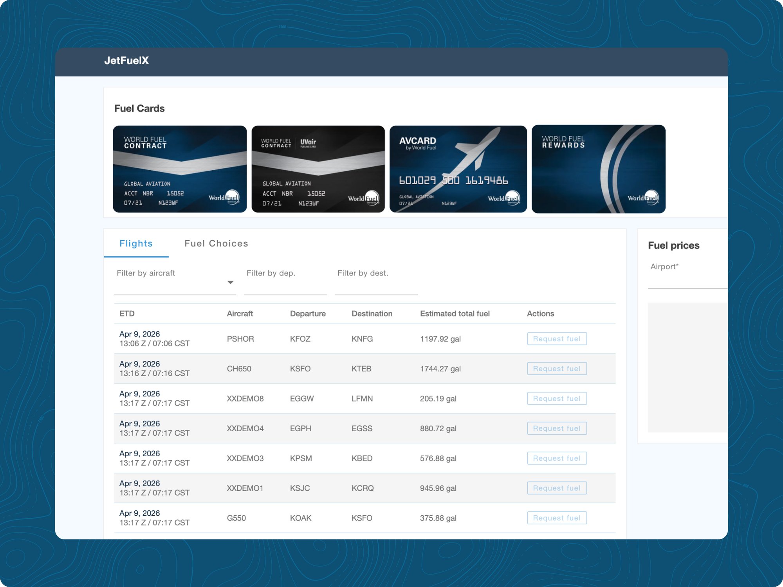Click aircraft cell XXDEMO4
The image size is (783, 587).
click(x=245, y=429)
